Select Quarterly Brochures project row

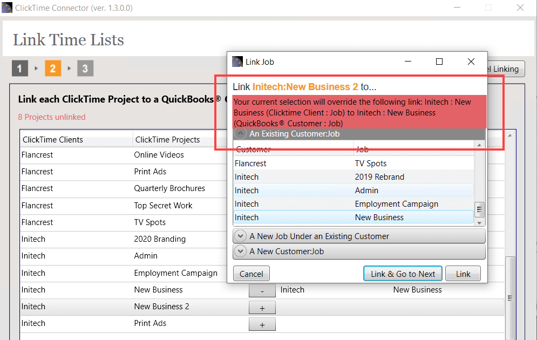[x=124, y=188]
